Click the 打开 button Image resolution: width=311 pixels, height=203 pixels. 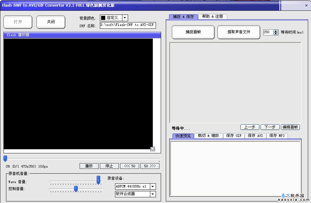18,22
